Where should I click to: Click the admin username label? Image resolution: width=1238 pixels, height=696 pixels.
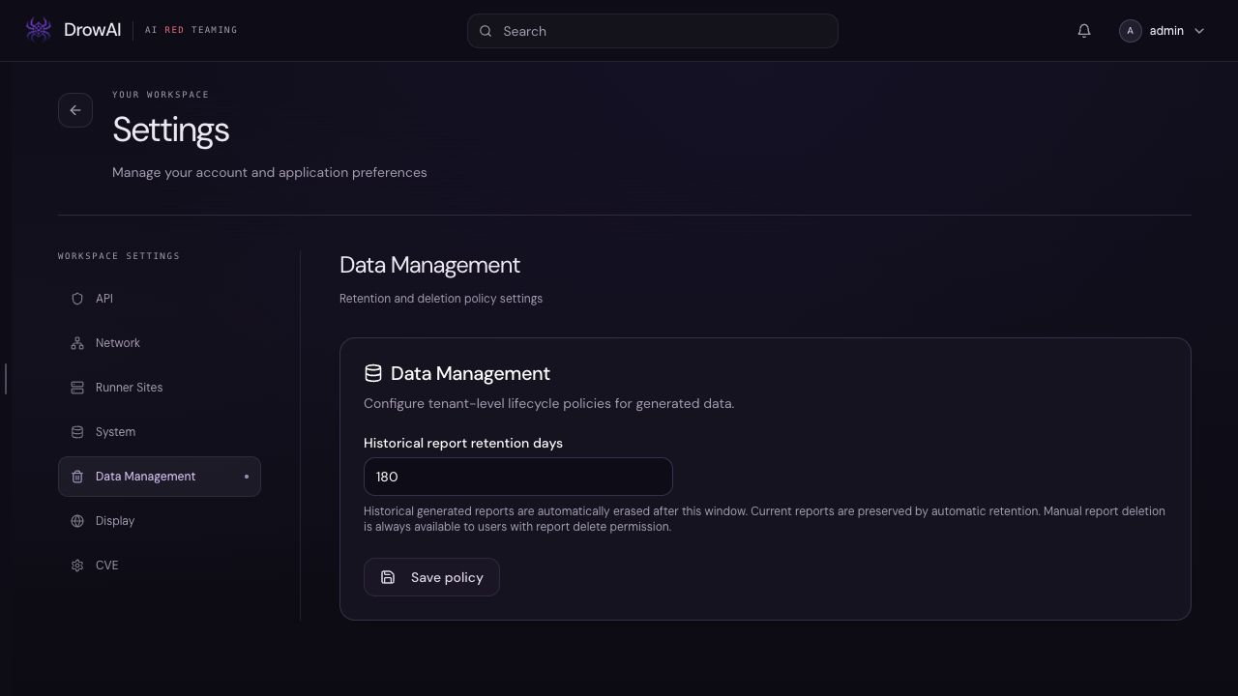[x=1166, y=31]
